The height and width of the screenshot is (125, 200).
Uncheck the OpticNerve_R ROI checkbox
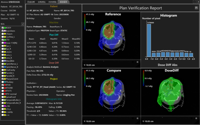[3, 67]
